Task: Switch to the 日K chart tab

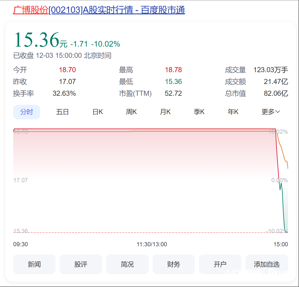Action: tap(97, 111)
